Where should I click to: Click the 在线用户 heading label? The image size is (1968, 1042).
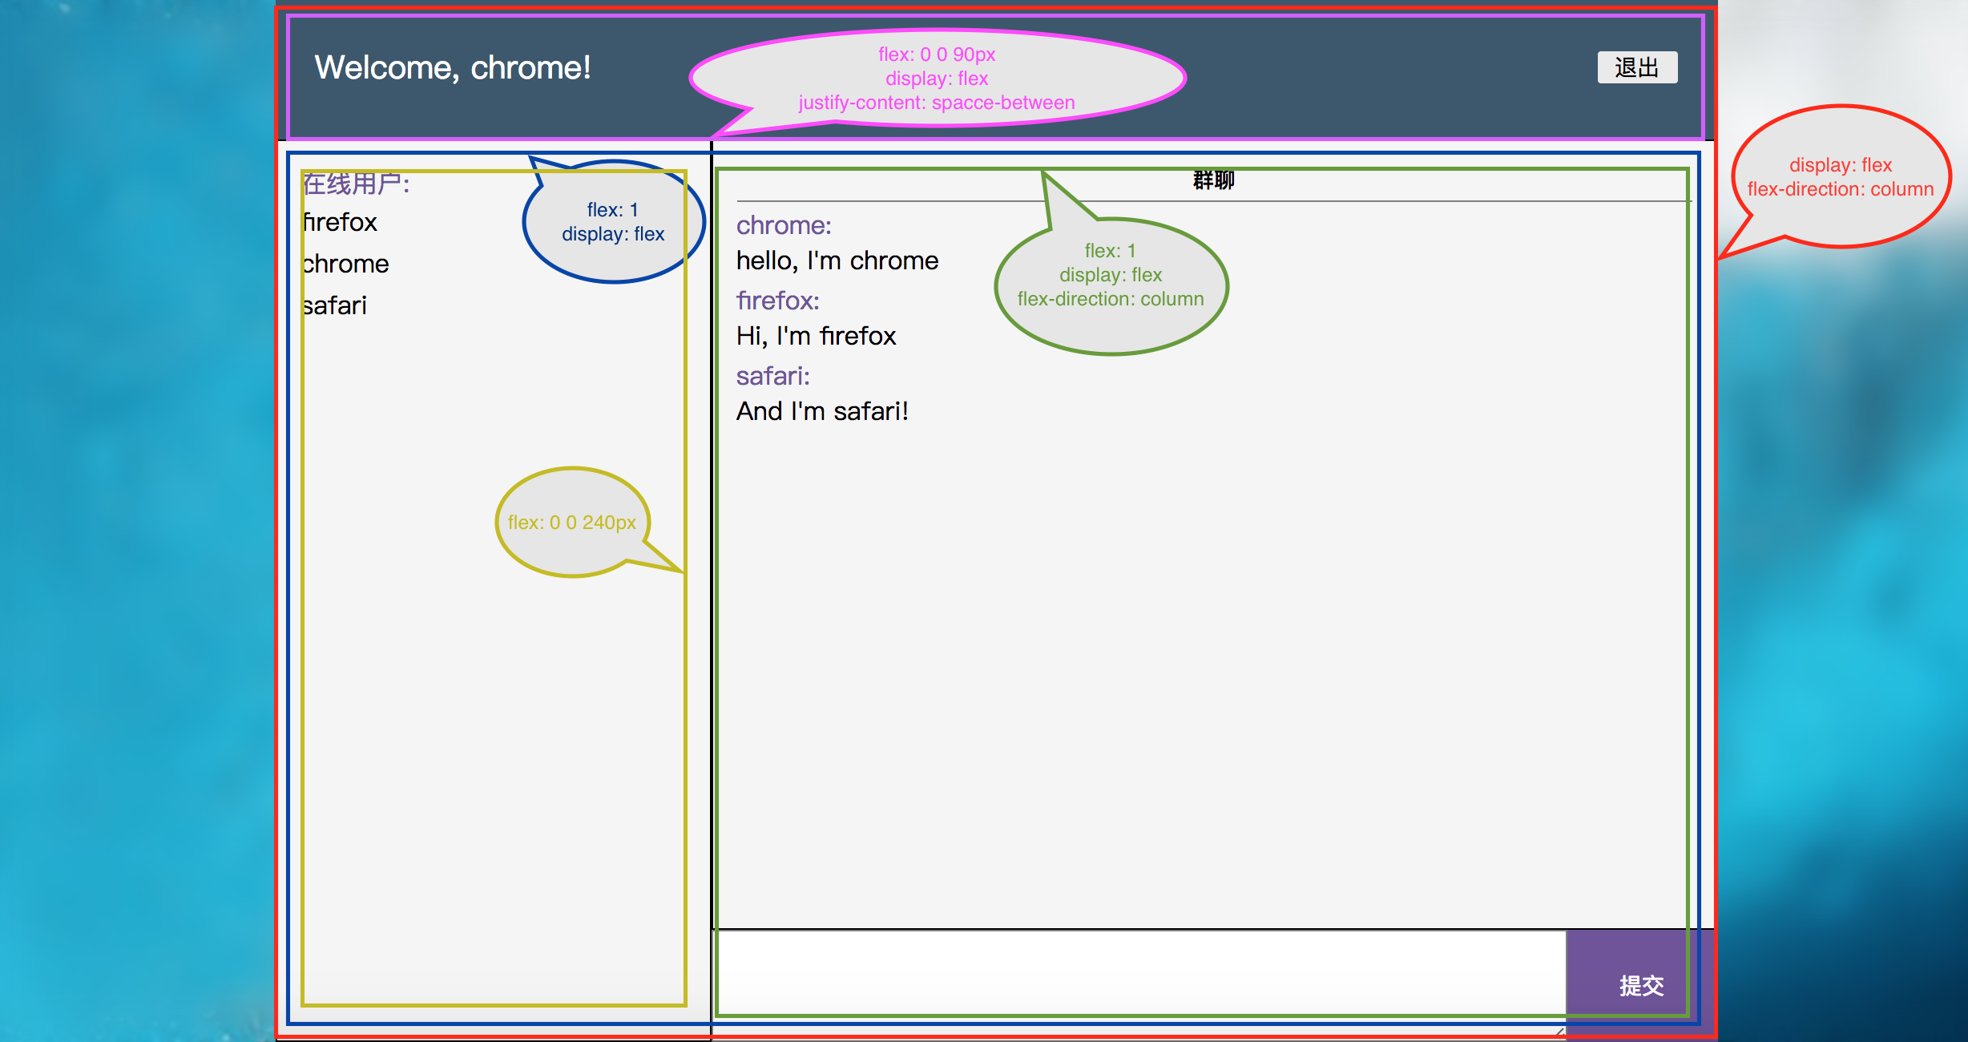357,184
